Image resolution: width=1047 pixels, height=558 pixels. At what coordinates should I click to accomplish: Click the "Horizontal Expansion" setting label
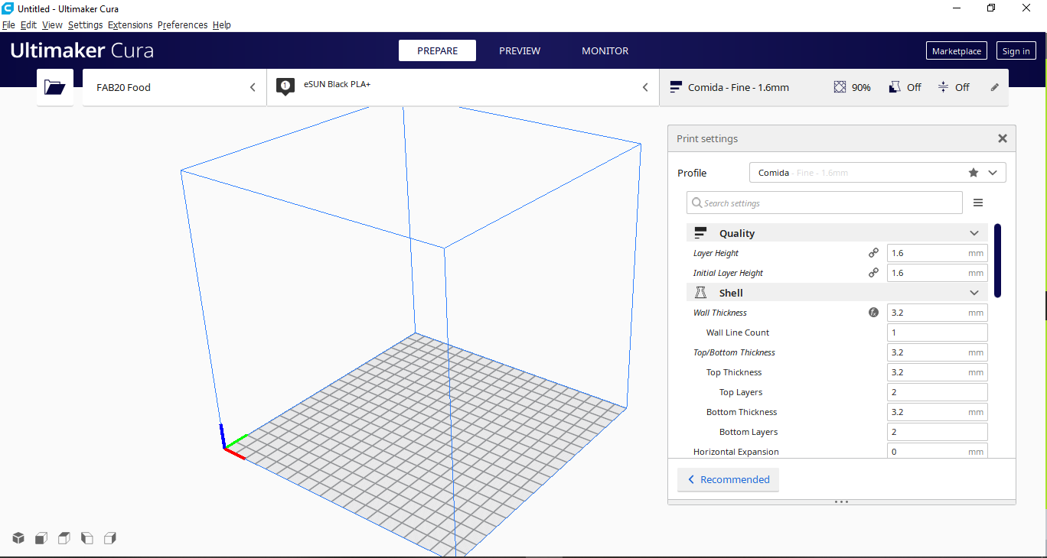736,452
